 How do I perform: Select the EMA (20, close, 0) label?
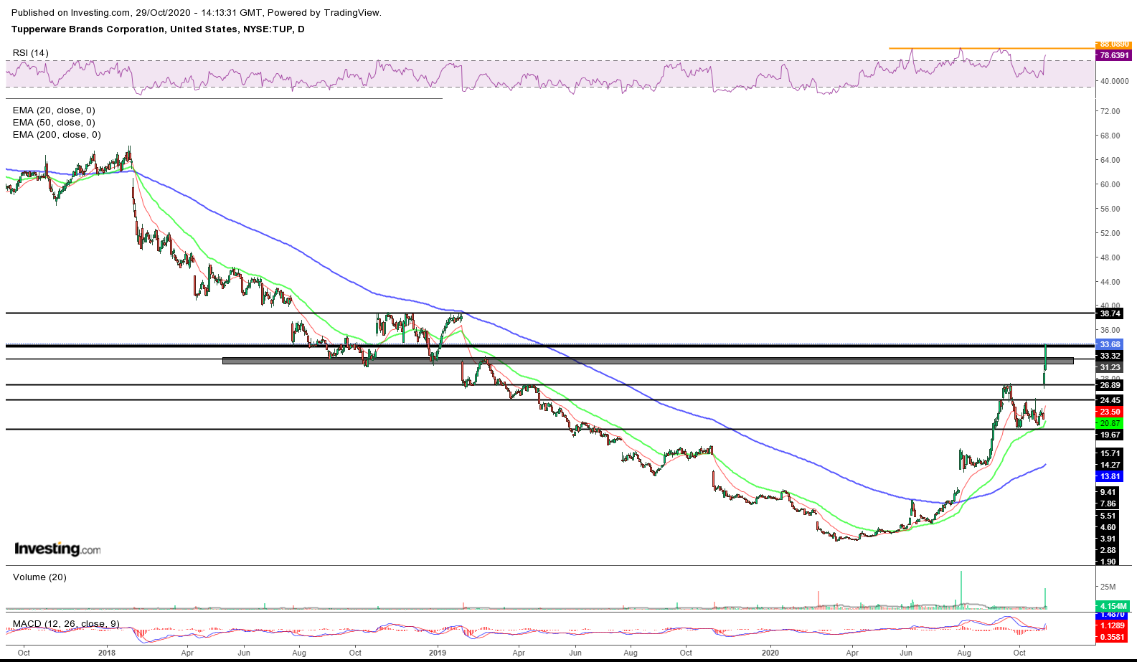pos(54,110)
